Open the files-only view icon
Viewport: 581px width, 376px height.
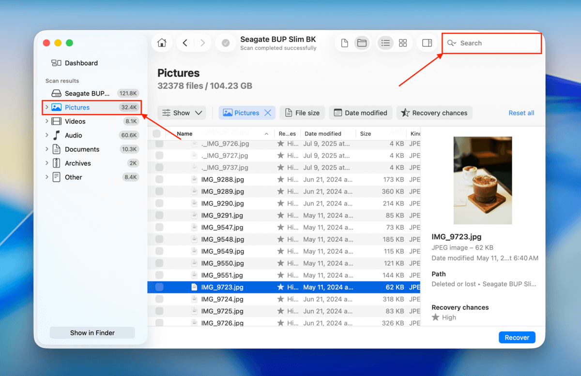(344, 43)
